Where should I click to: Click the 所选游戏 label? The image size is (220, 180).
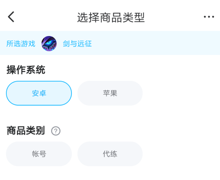tap(21, 44)
